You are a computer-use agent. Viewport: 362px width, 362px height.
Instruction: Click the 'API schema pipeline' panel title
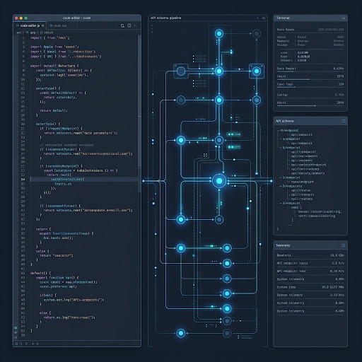pyautogui.click(x=165, y=18)
